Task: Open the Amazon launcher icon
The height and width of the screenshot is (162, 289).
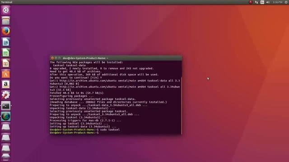Action: click(x=6, y=85)
